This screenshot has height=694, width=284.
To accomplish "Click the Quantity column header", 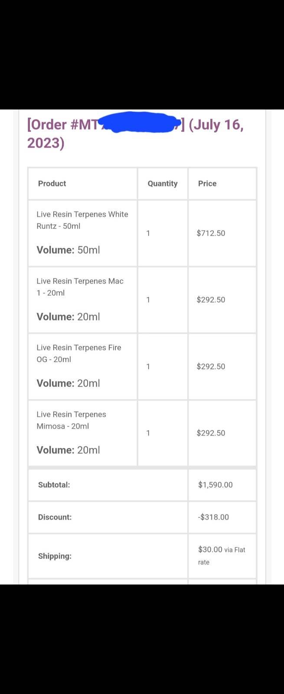I will (163, 183).
